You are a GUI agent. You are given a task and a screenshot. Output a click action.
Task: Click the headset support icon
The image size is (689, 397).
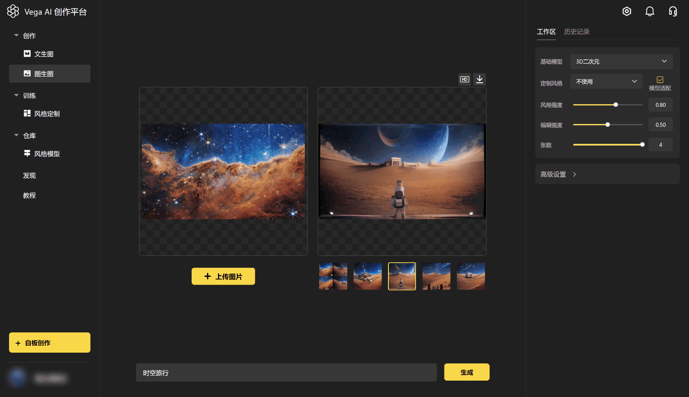pos(673,11)
